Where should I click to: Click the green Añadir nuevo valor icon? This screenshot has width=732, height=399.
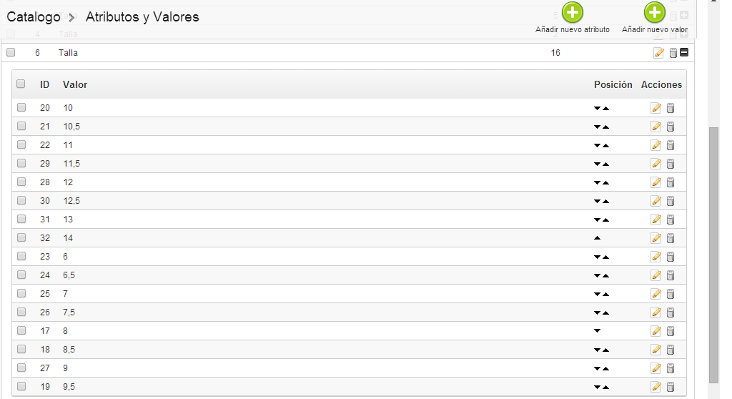coord(655,12)
